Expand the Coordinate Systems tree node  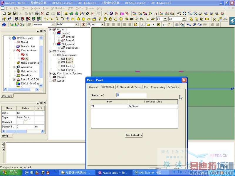pyautogui.click(x=50, y=74)
